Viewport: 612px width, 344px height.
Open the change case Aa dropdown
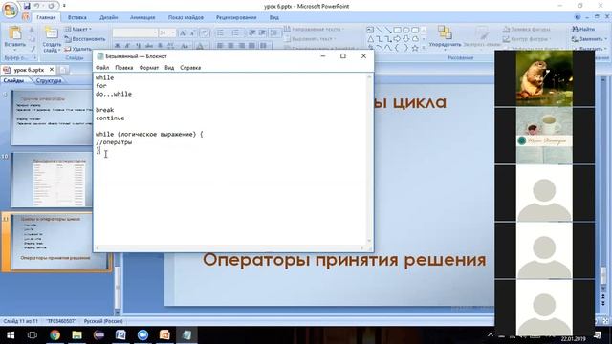pyautogui.click(x=186, y=46)
